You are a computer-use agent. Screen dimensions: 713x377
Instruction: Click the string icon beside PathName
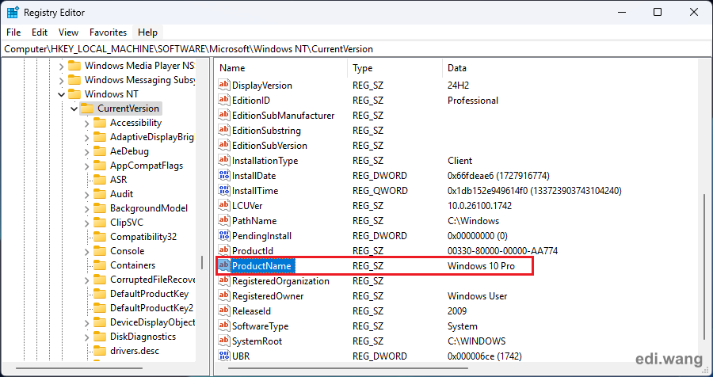point(223,220)
